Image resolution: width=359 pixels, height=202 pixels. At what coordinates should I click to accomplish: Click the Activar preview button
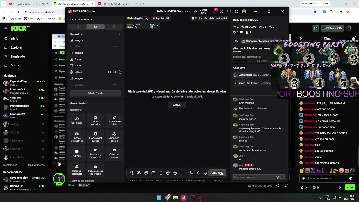[177, 105]
